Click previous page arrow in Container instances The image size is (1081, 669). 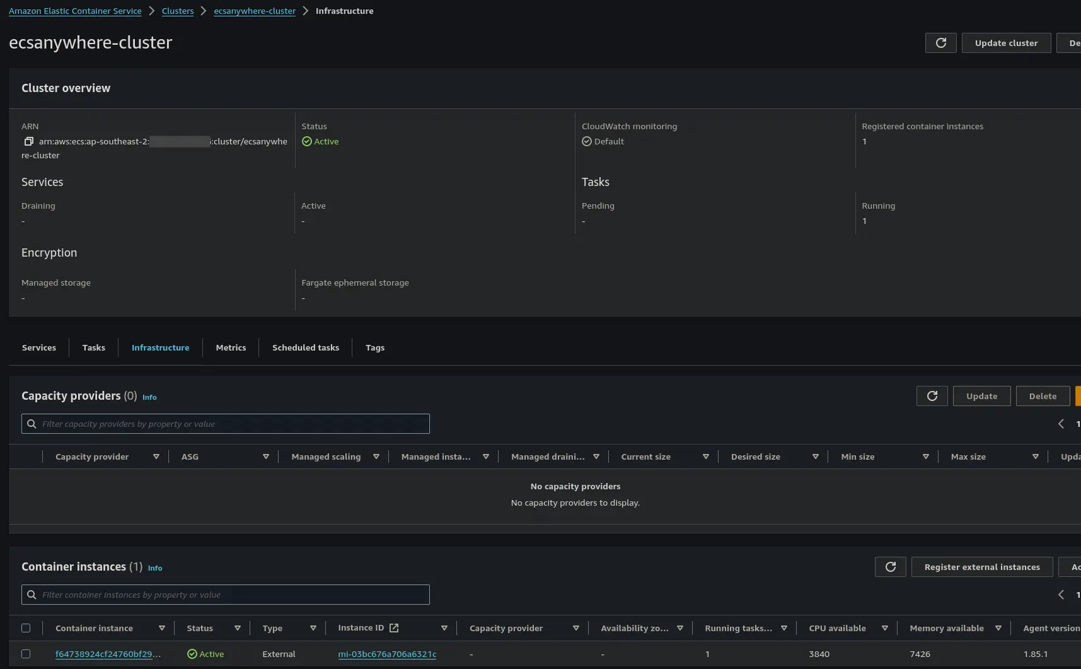pos(1061,595)
